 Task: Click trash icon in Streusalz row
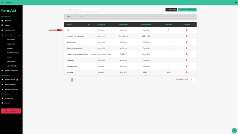[x=187, y=72]
